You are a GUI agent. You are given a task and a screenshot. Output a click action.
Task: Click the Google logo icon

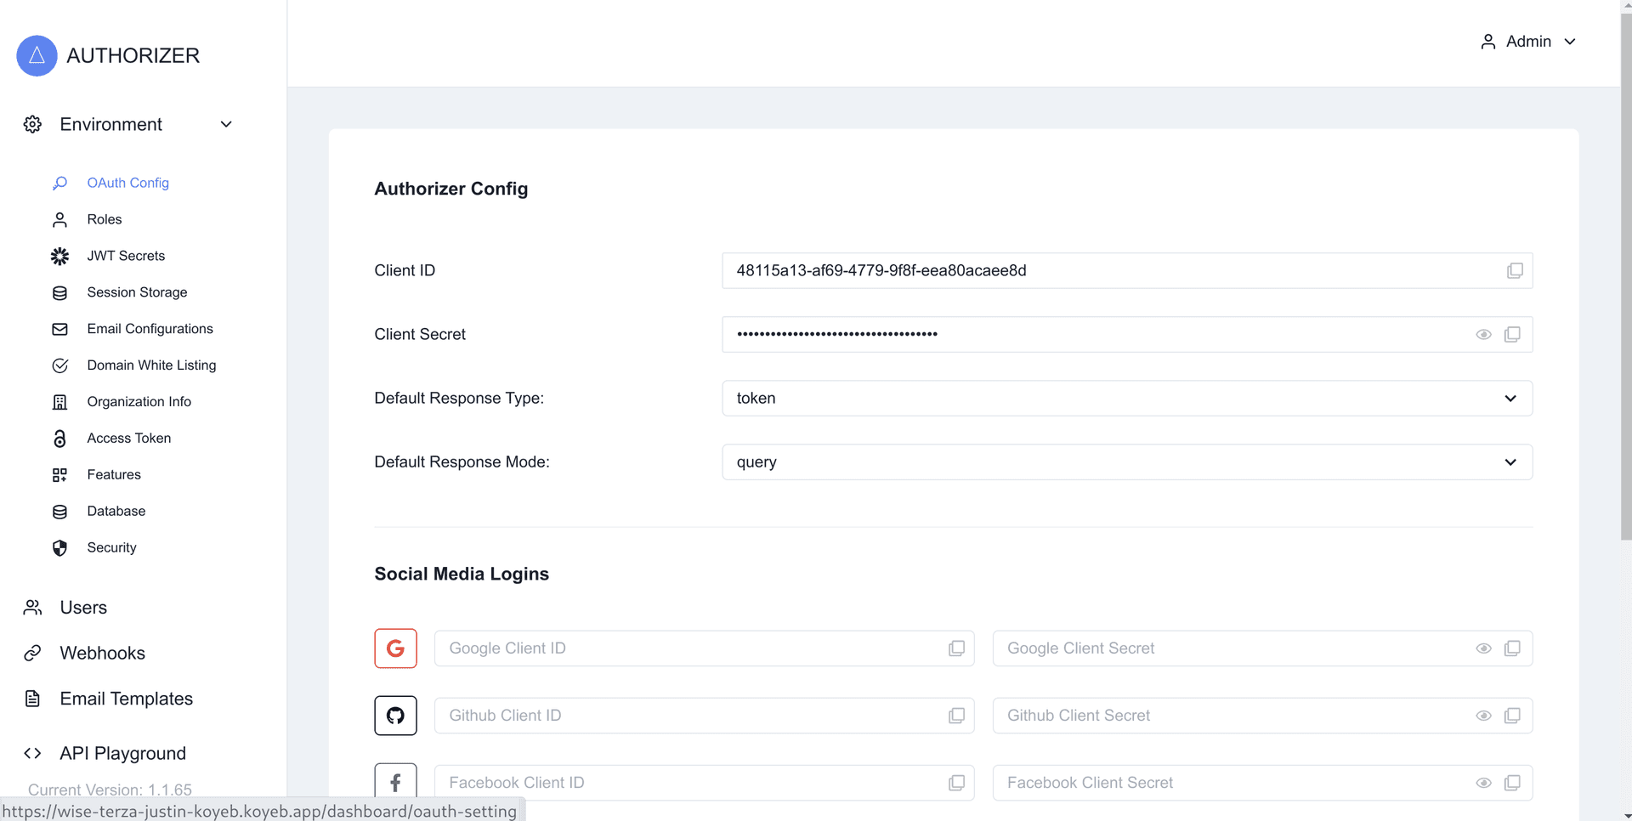tap(395, 648)
